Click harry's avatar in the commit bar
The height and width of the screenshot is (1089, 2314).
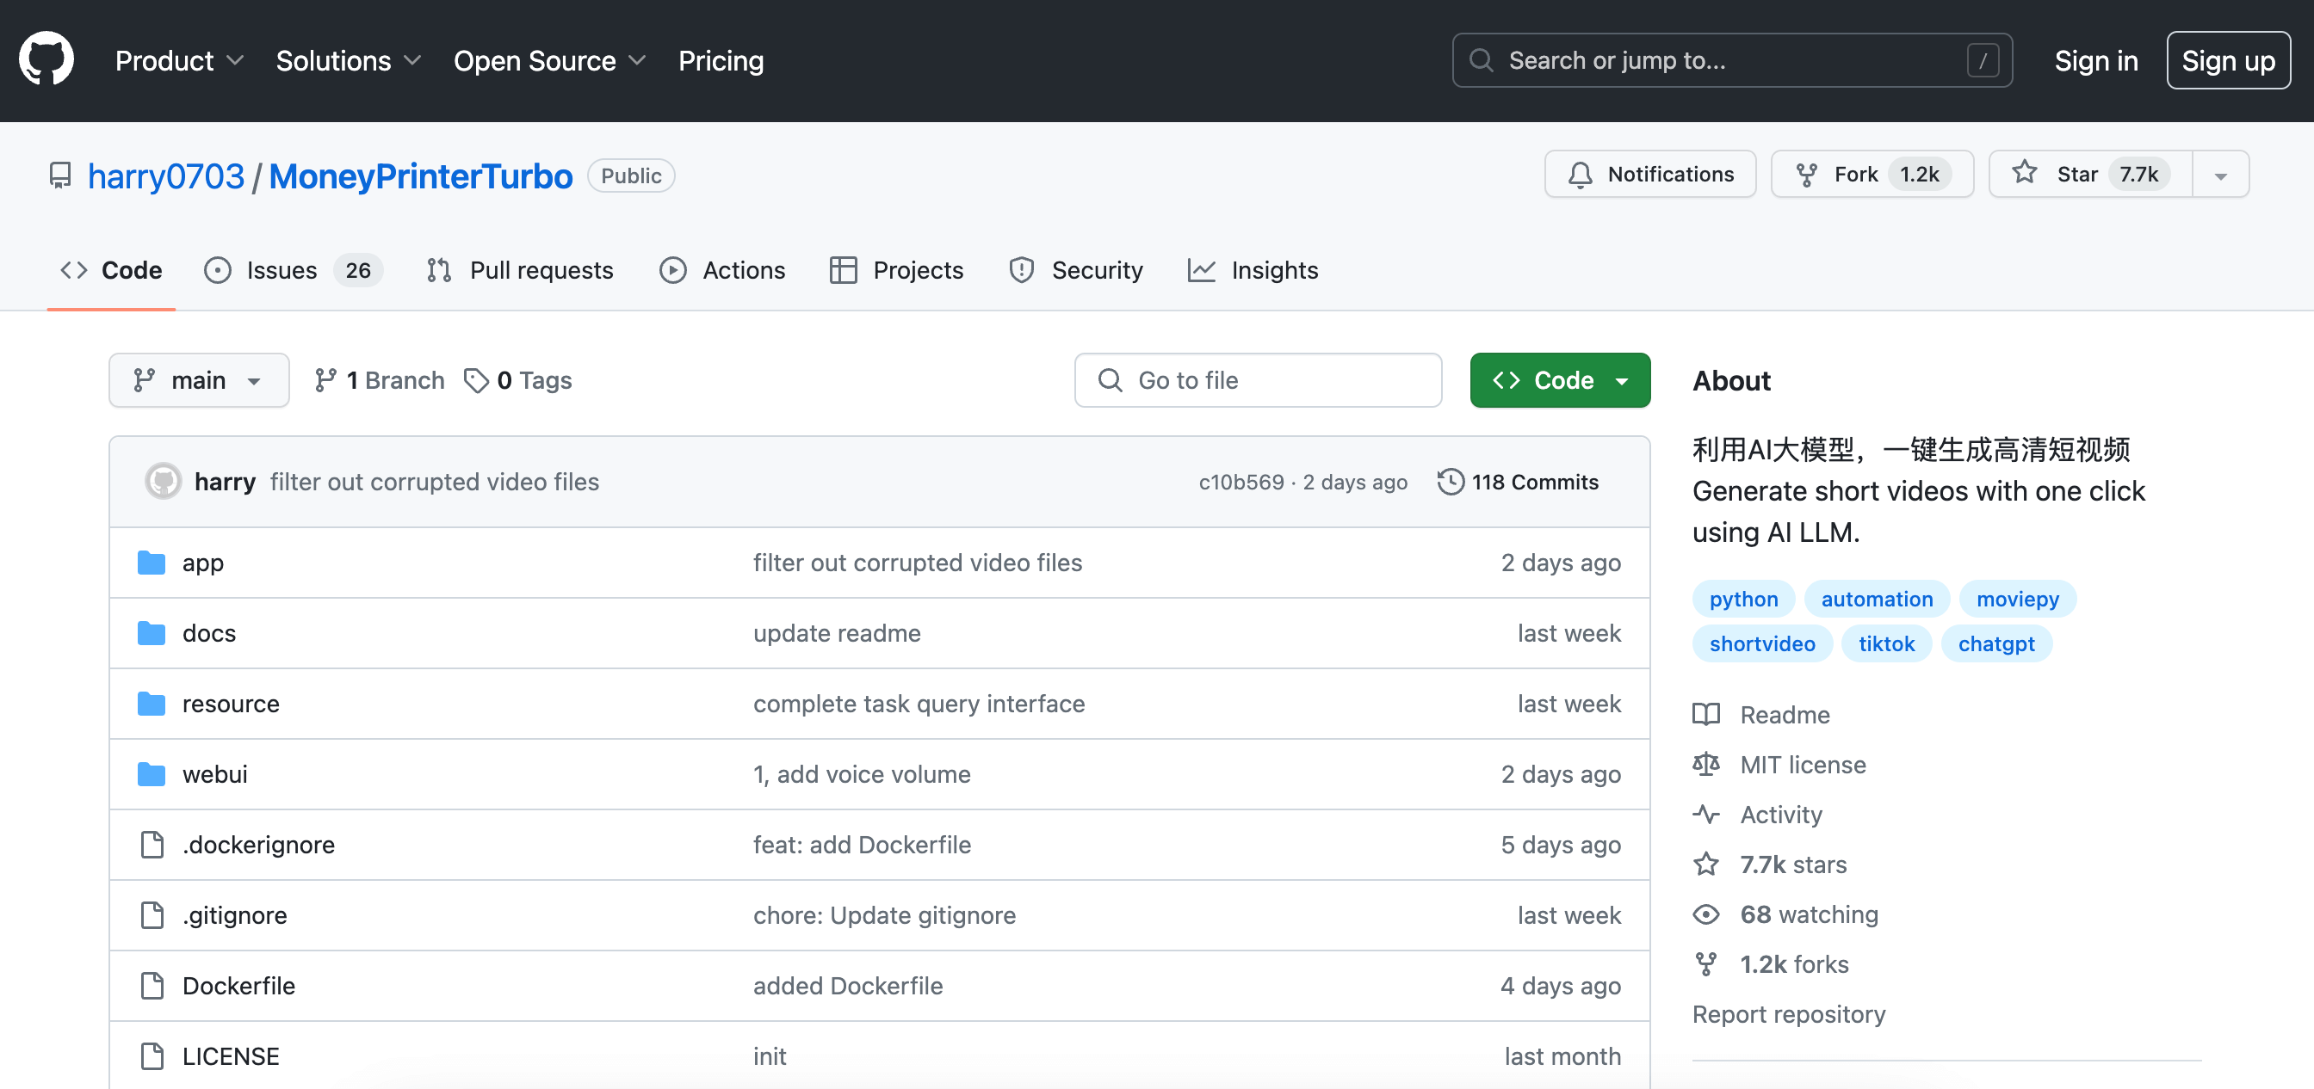pyautogui.click(x=164, y=481)
